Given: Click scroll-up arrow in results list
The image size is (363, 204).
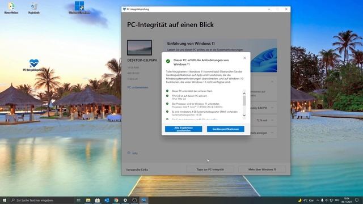Looking at the screenshot, I should 244,93.
